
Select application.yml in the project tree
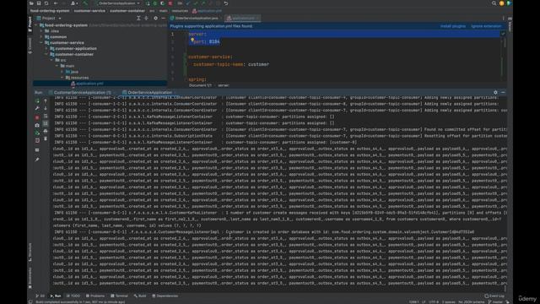point(87,84)
